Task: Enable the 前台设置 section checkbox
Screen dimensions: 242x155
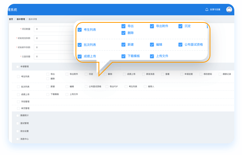Action: coord(17,131)
